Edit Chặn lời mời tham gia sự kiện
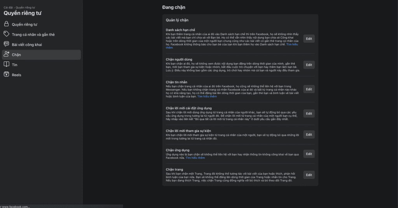The image size is (398, 208). 309,135
